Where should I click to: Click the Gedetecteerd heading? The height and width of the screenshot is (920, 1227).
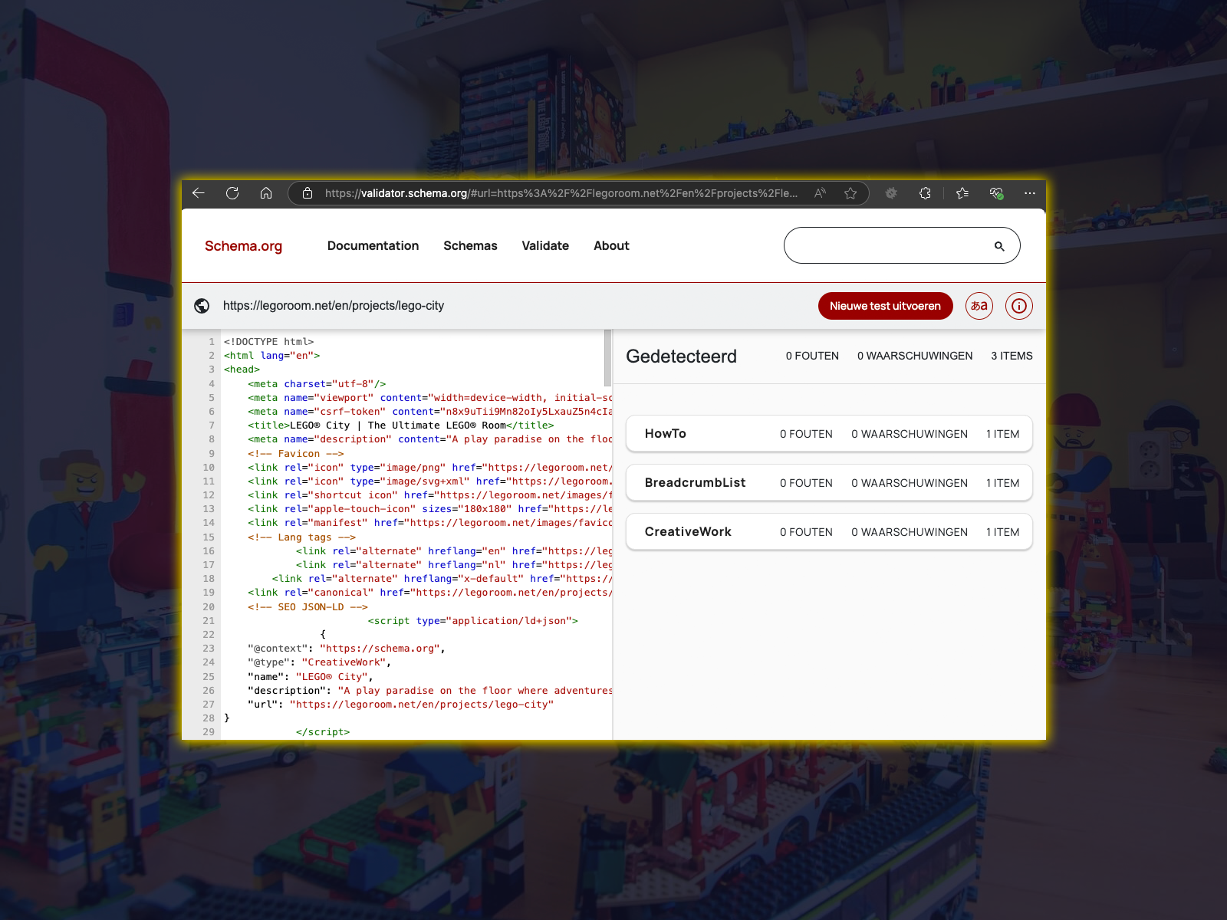click(681, 356)
